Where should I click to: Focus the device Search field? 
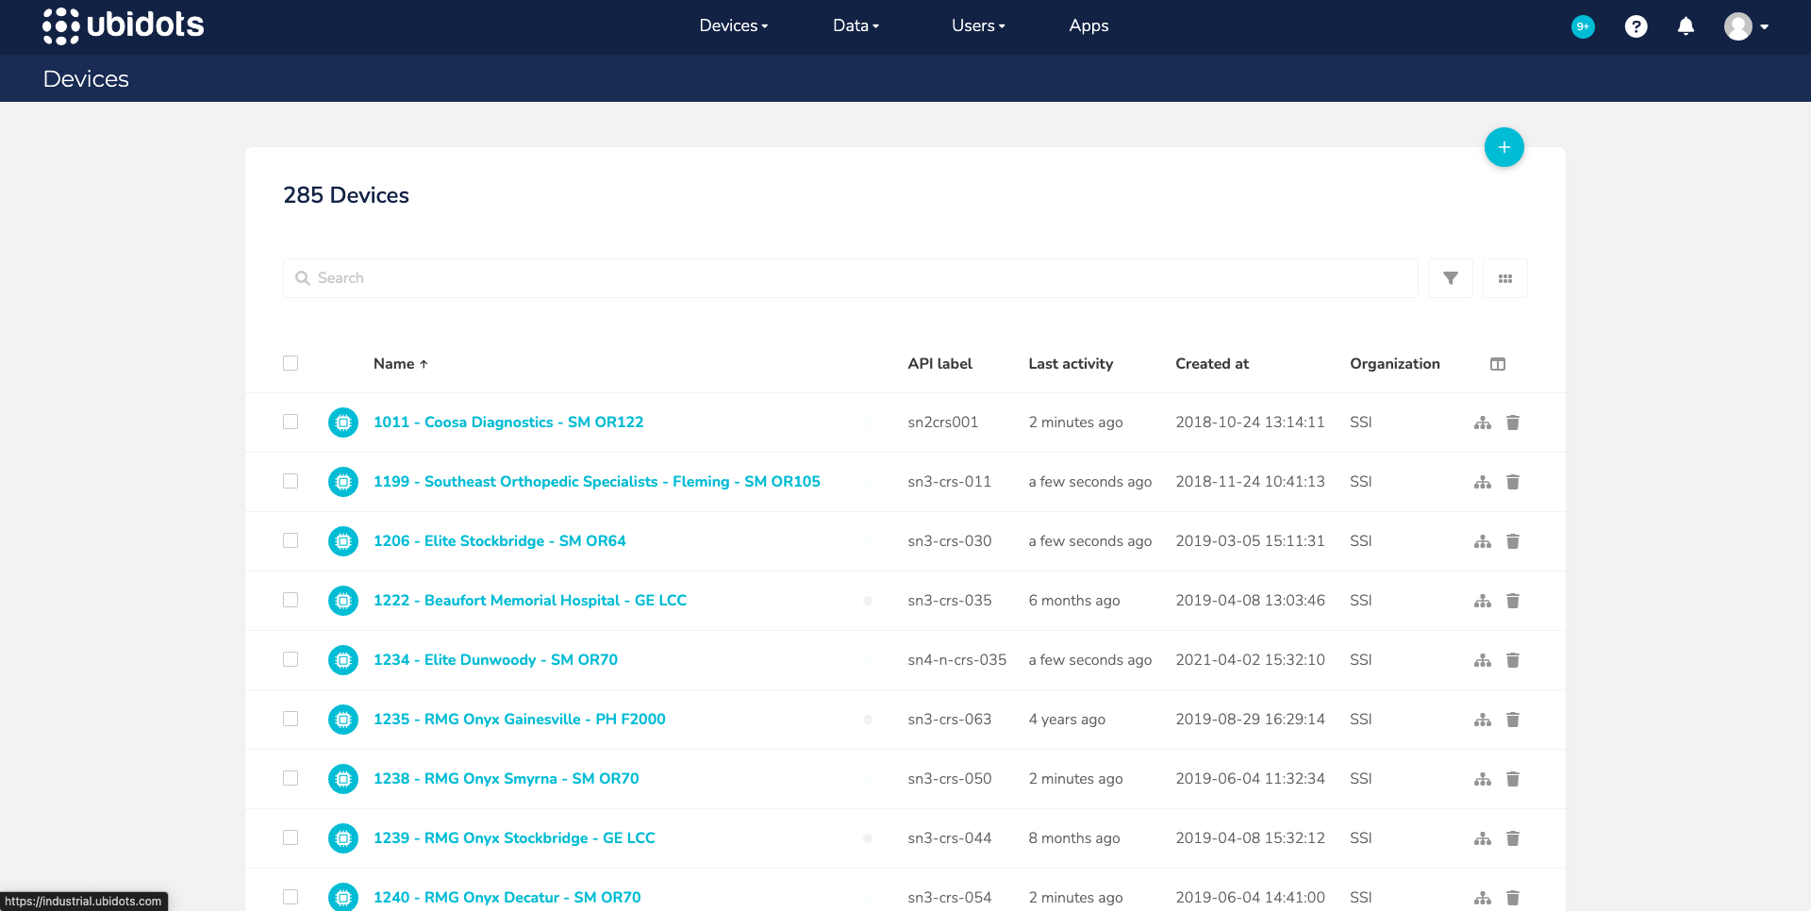click(x=851, y=278)
